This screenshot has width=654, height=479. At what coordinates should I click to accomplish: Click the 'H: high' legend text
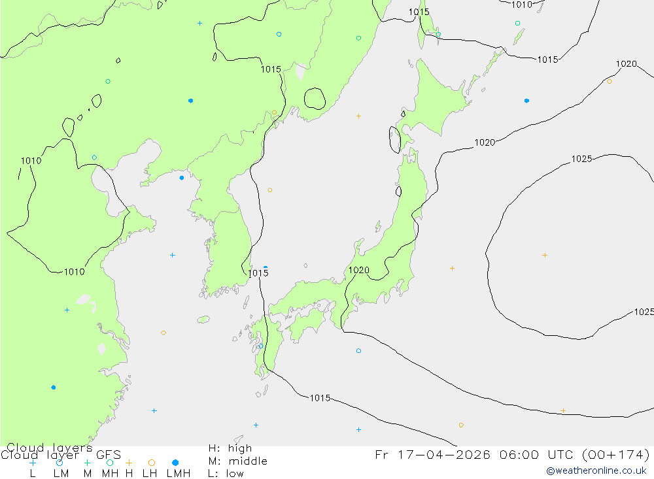click(230, 448)
